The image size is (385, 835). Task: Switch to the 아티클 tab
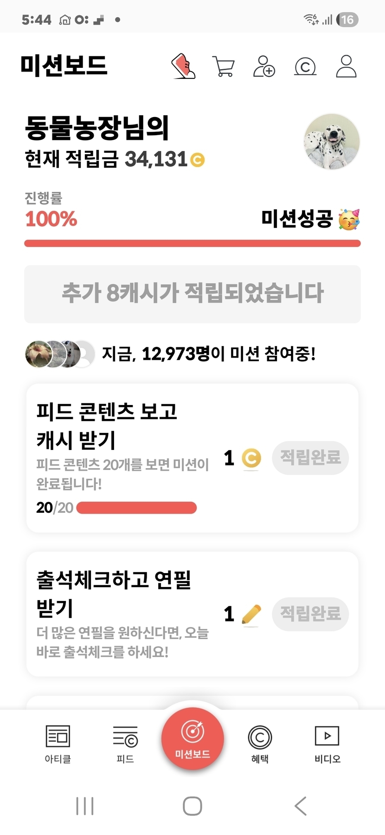(x=58, y=744)
